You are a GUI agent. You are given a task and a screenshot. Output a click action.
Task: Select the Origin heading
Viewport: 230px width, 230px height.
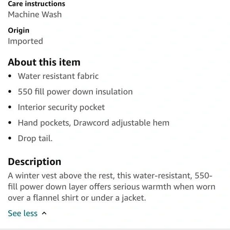click(19, 31)
